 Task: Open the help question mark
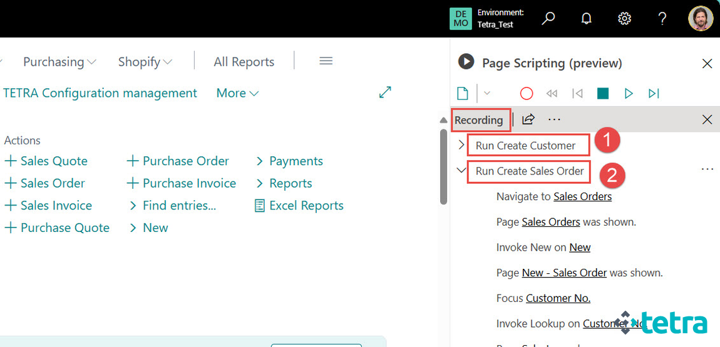coord(662,19)
